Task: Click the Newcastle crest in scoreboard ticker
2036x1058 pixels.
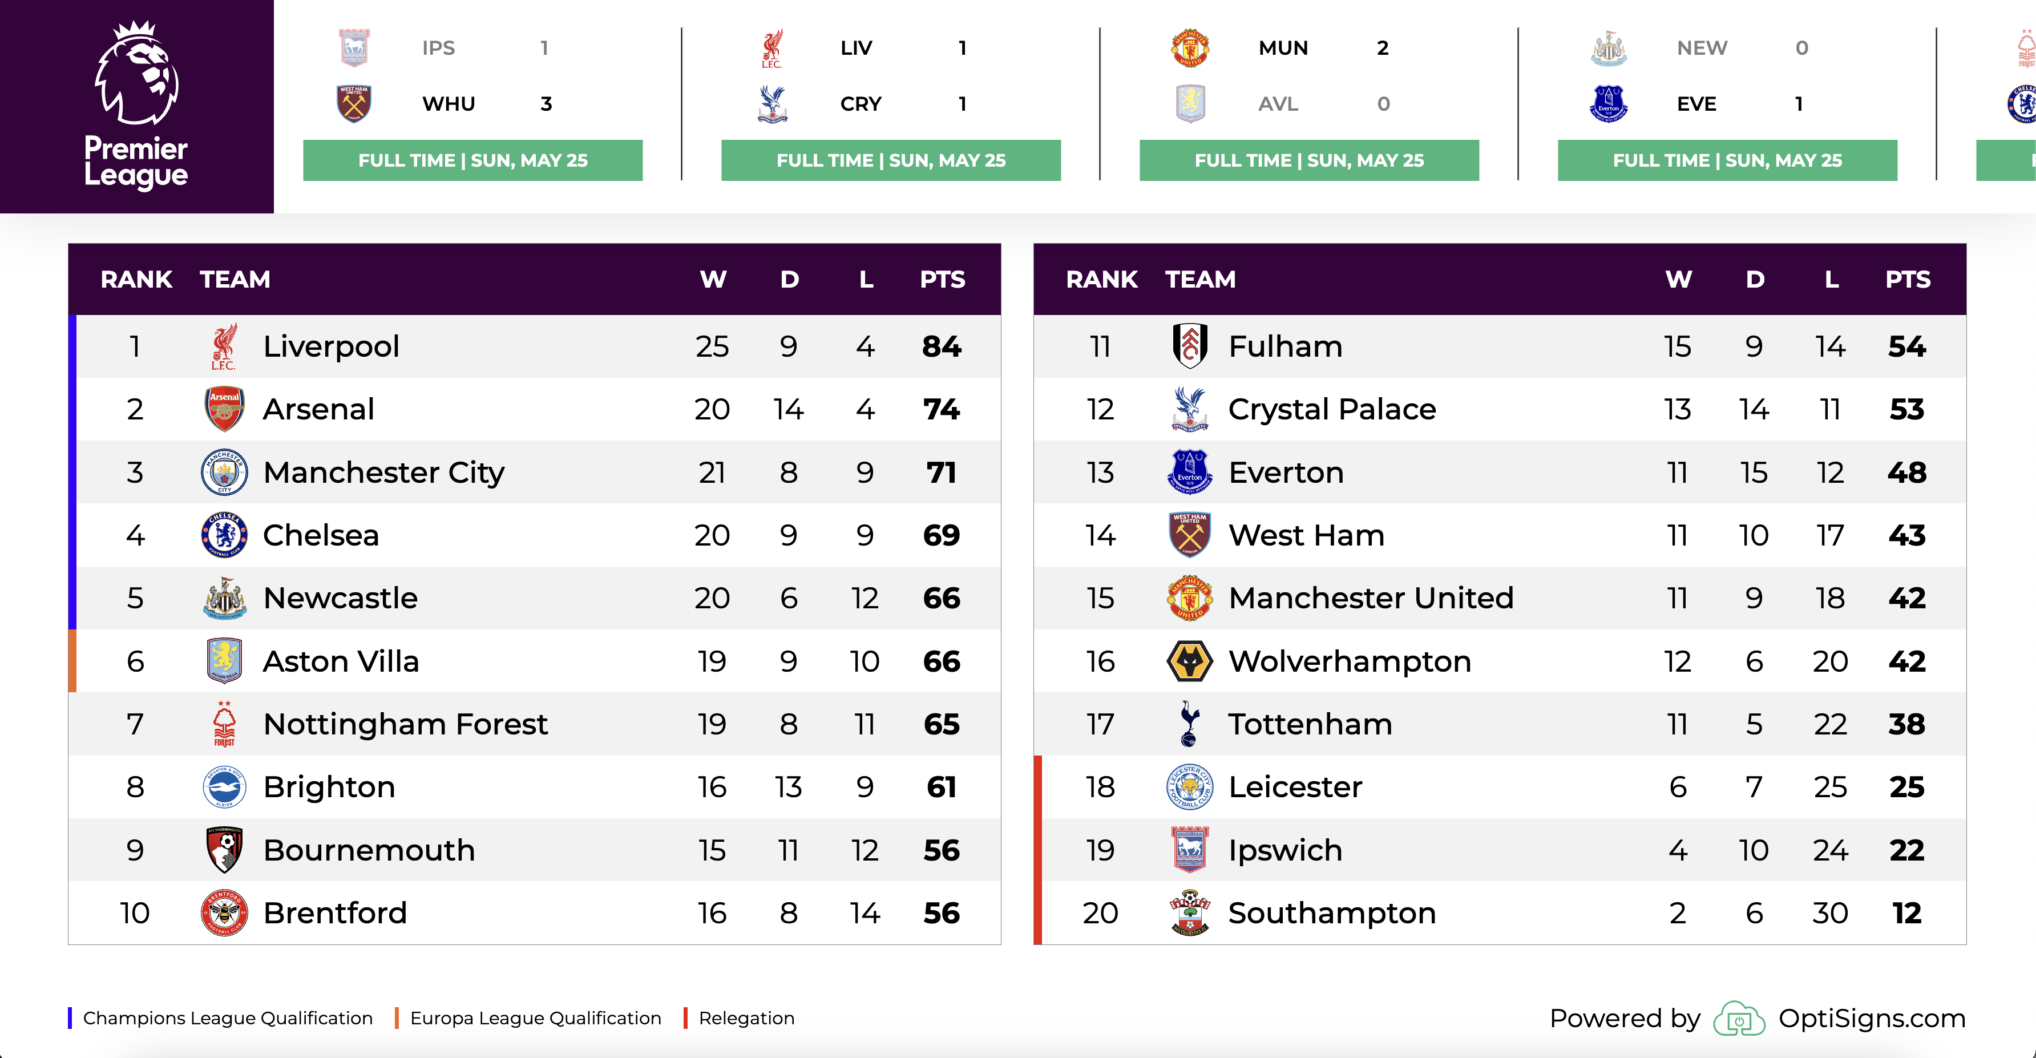Action: pyautogui.click(x=1609, y=48)
